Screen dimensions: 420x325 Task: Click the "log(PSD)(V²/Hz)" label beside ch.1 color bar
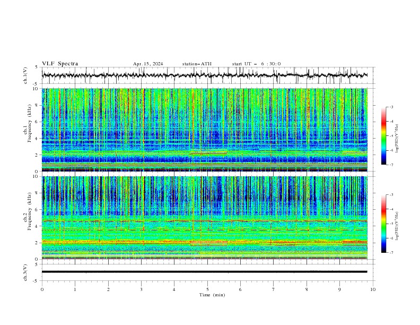tap(397, 139)
